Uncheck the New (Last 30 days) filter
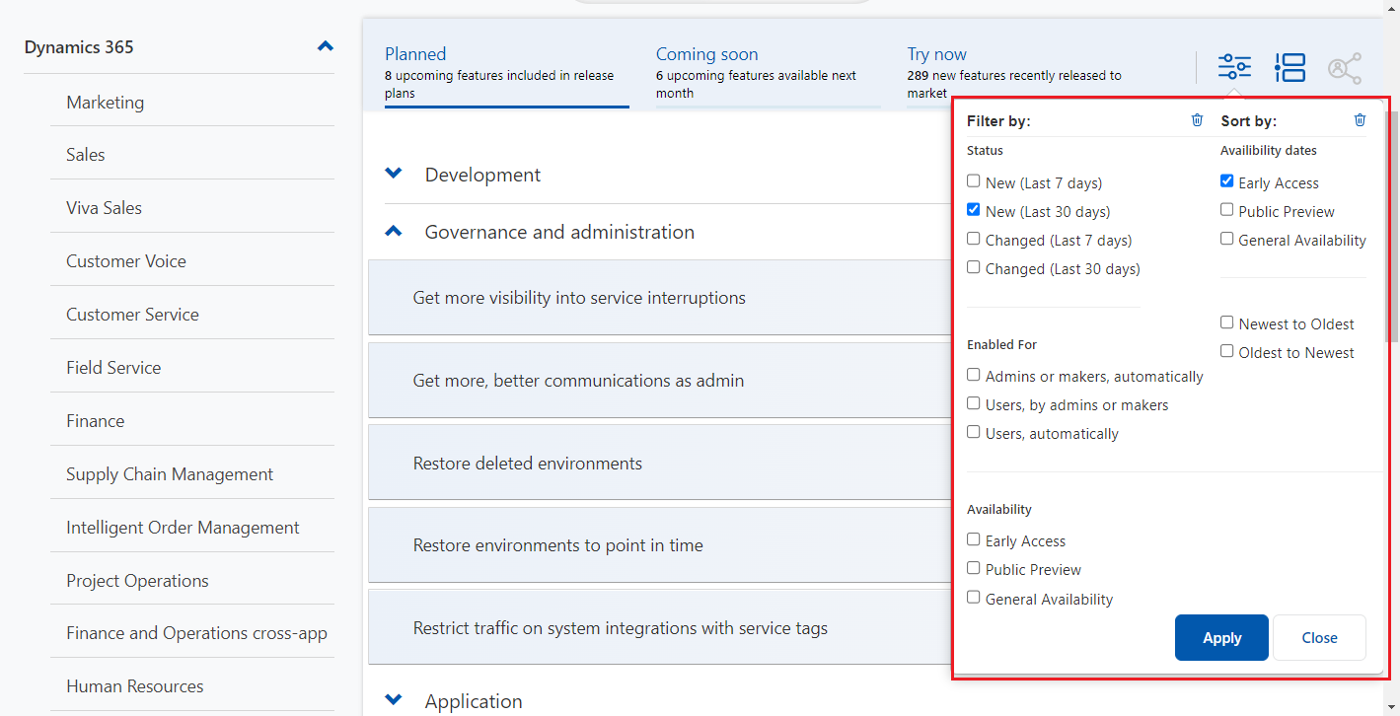Screen dimensions: 1400x716 (973, 209)
